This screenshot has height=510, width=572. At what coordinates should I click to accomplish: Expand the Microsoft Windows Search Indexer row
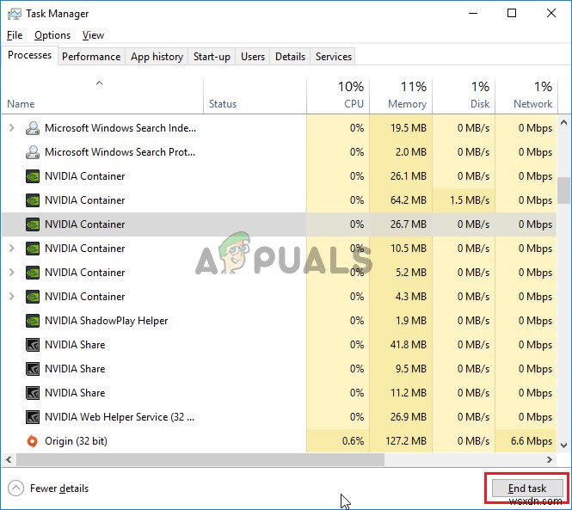pyautogui.click(x=12, y=127)
